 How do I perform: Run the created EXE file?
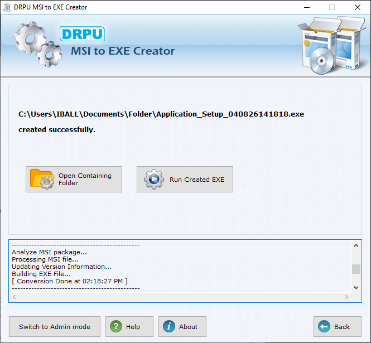click(185, 179)
